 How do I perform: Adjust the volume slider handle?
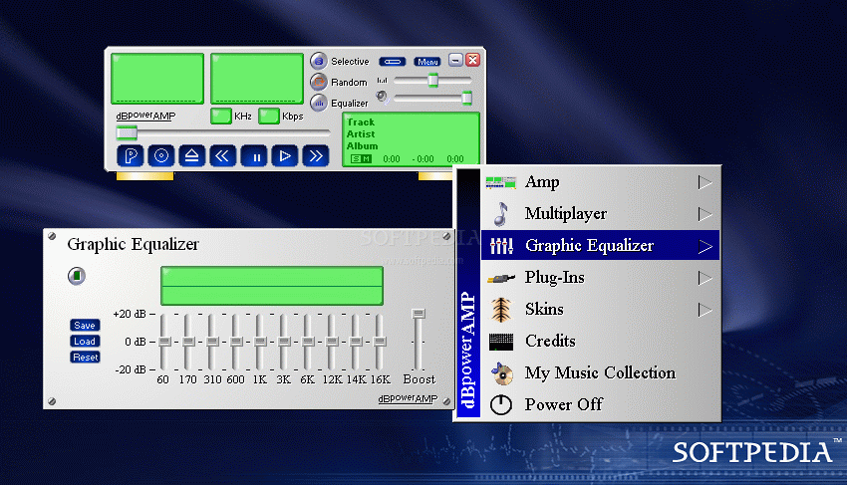click(466, 98)
